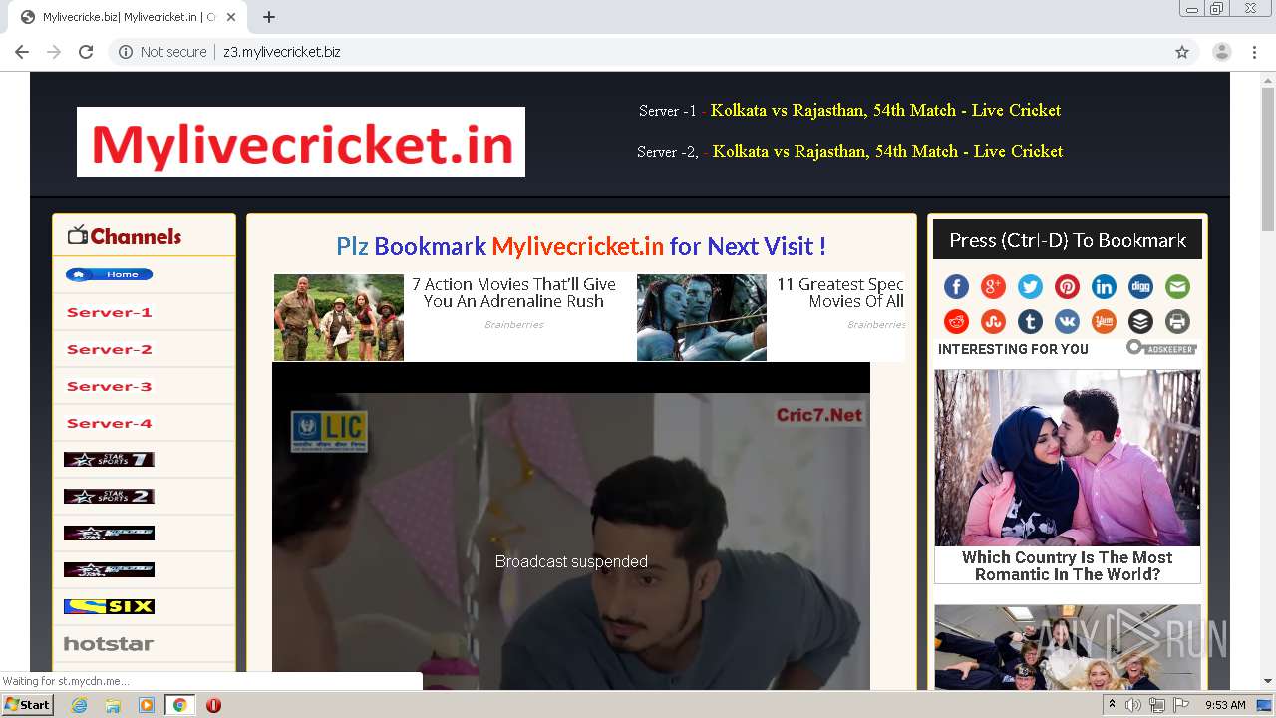Open Server -2 Kolkata vs Rajasthan link
Viewport: 1276px width, 718px height.
click(887, 151)
